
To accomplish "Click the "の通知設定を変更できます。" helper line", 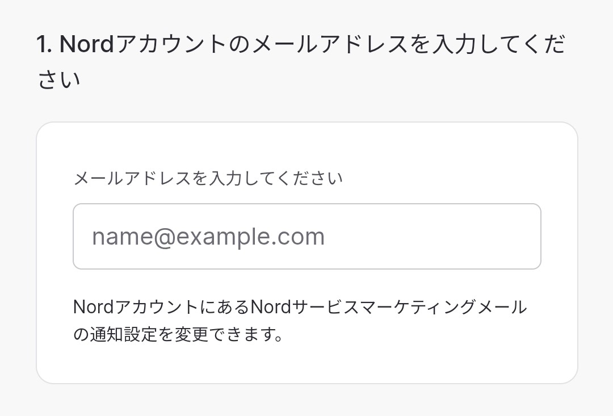I will (x=178, y=334).
